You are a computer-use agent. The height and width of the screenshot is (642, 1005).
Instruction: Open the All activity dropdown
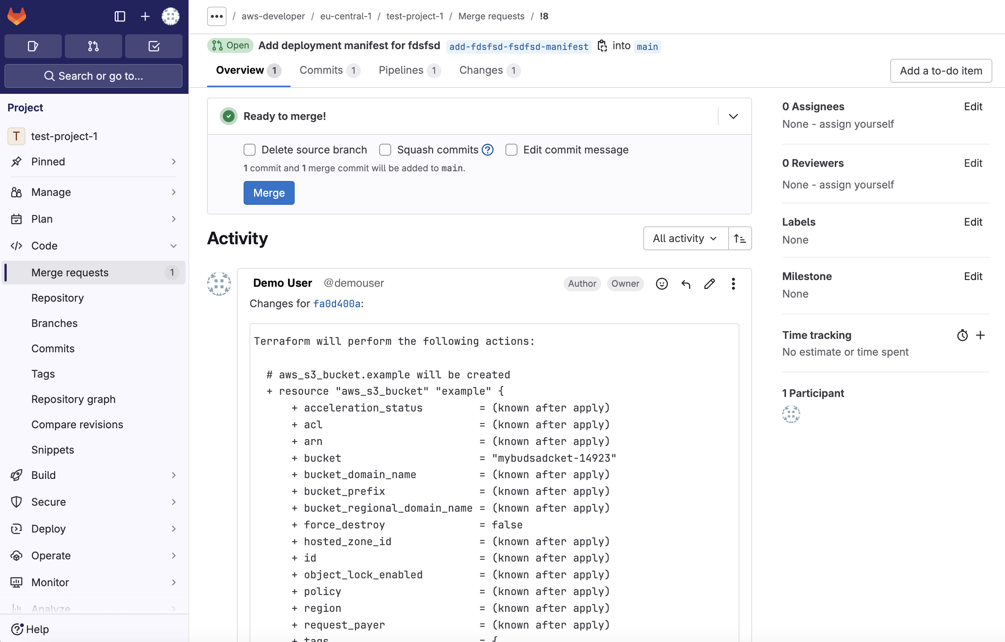(685, 238)
